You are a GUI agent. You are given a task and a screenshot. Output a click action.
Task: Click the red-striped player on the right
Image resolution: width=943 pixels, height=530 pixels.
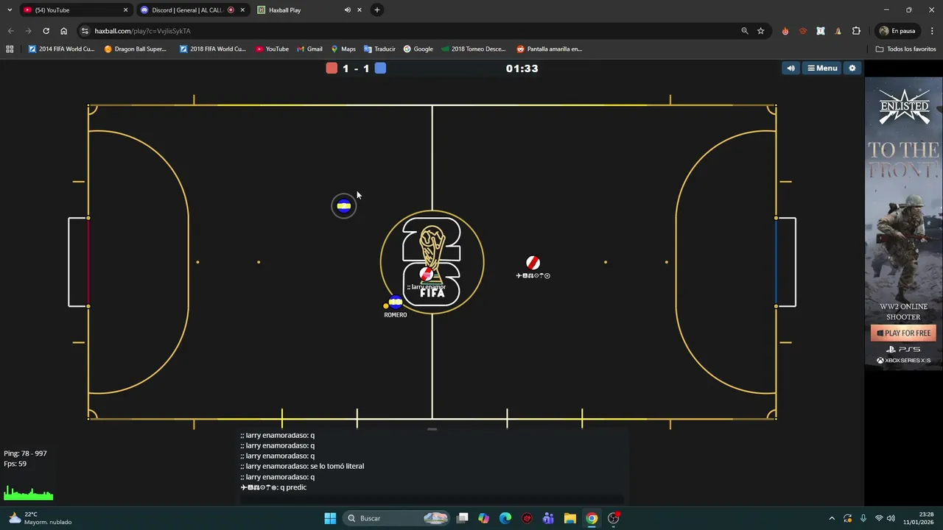point(533,263)
